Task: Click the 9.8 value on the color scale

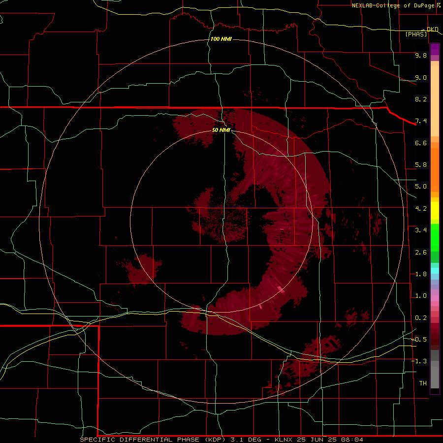Action: coord(421,55)
